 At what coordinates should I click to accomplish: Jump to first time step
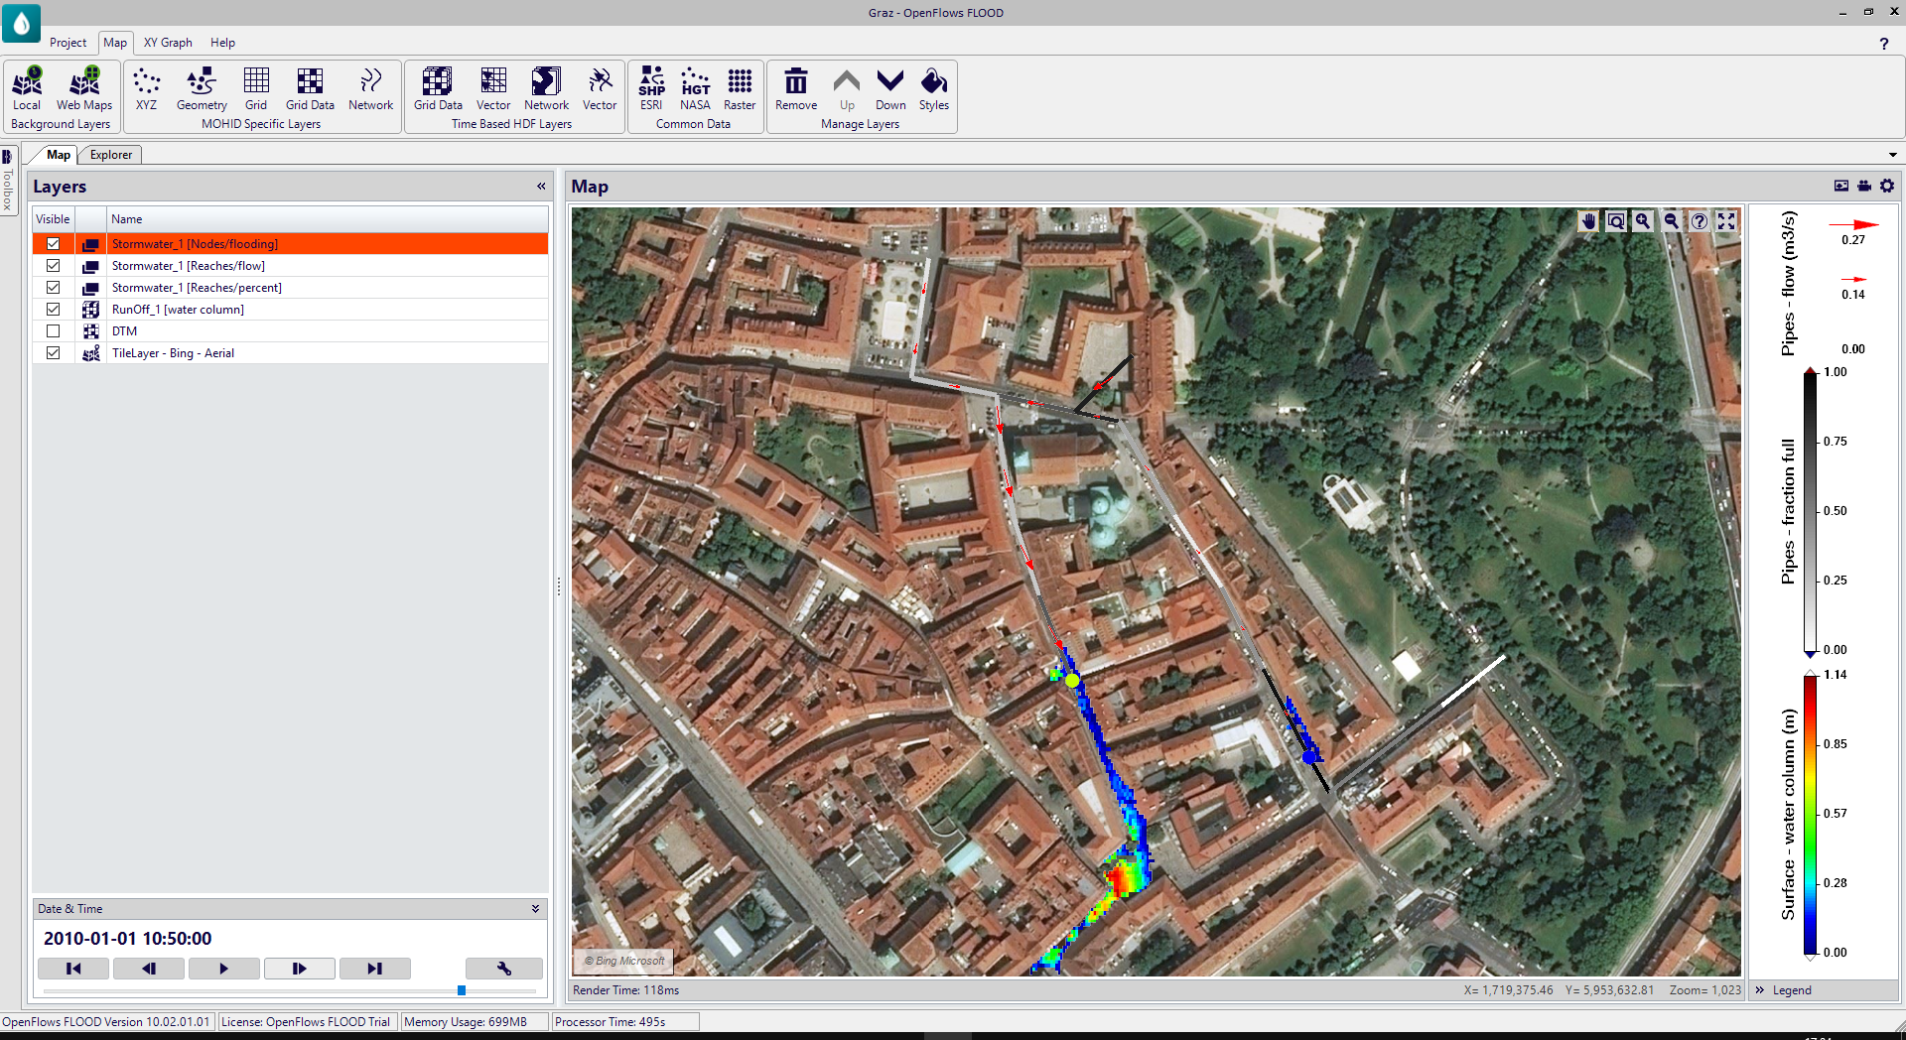73,969
